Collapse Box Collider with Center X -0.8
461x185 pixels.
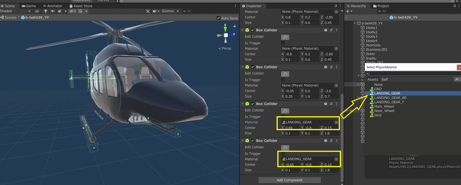(242, 30)
